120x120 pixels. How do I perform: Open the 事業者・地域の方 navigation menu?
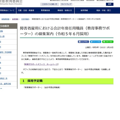point(65,10)
